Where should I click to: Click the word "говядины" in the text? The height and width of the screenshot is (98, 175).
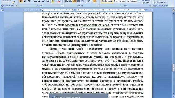pos(137,25)
